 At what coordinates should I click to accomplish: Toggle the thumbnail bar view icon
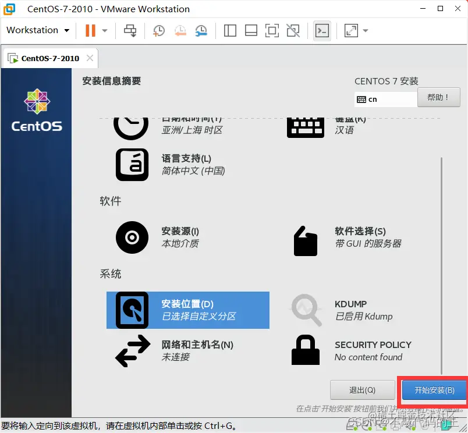pos(251,30)
